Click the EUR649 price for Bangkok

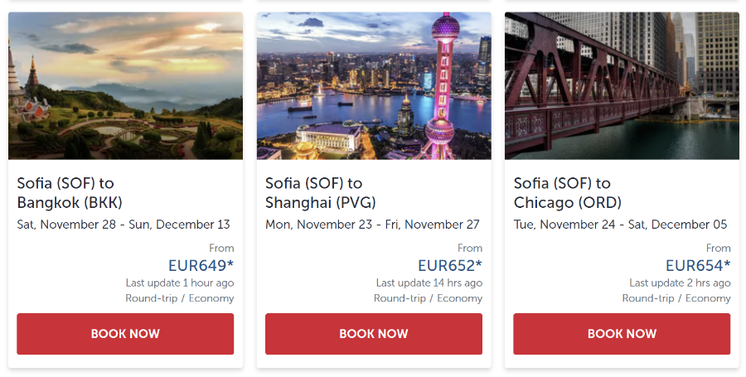click(201, 265)
